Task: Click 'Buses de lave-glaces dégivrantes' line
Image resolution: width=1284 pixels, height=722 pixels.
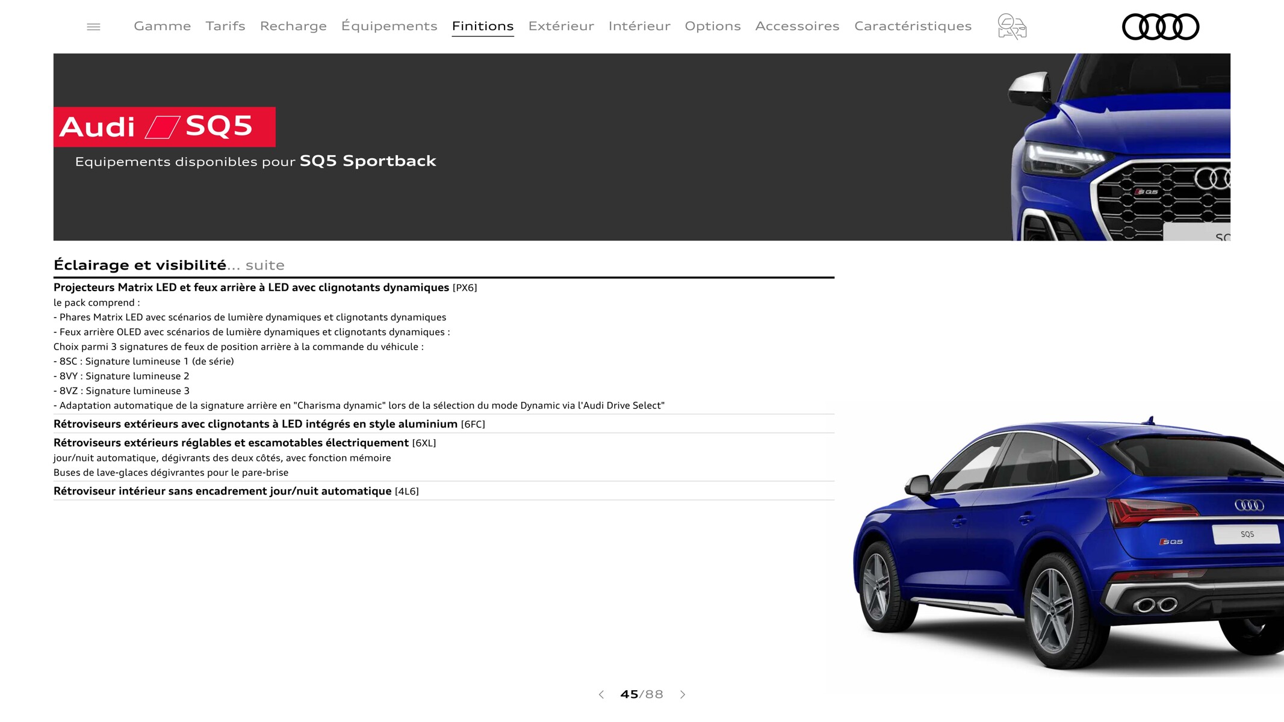Action: pyautogui.click(x=171, y=473)
